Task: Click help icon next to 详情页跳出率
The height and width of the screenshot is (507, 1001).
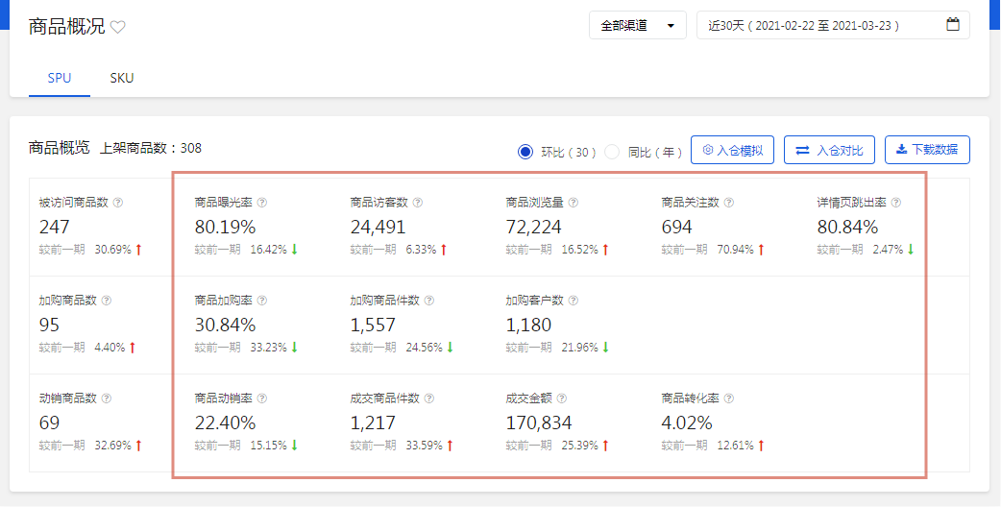Action: (896, 203)
